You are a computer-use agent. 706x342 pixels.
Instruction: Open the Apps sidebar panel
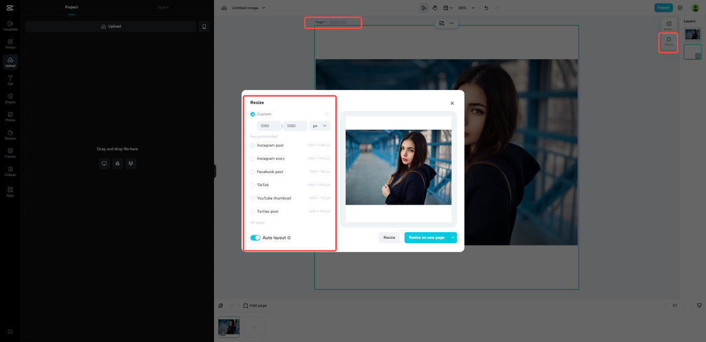[x=10, y=191]
